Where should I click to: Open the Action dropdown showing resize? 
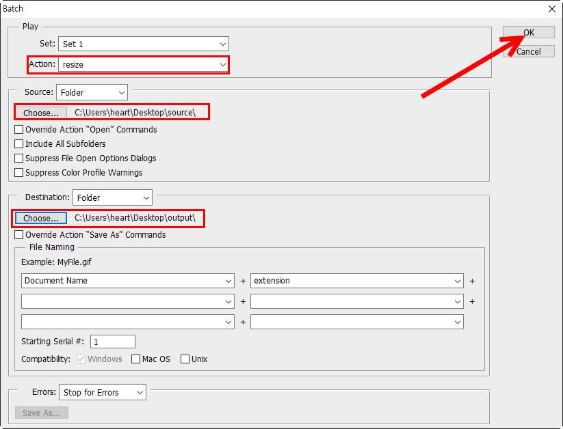pyautogui.click(x=143, y=65)
